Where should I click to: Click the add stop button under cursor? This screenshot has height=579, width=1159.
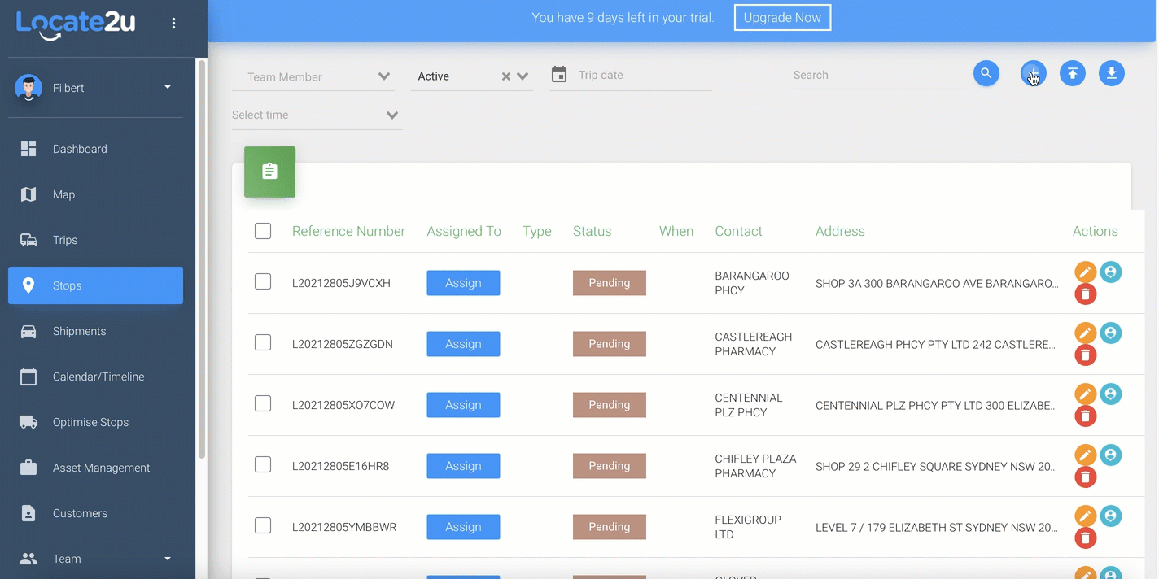pyautogui.click(x=1034, y=74)
